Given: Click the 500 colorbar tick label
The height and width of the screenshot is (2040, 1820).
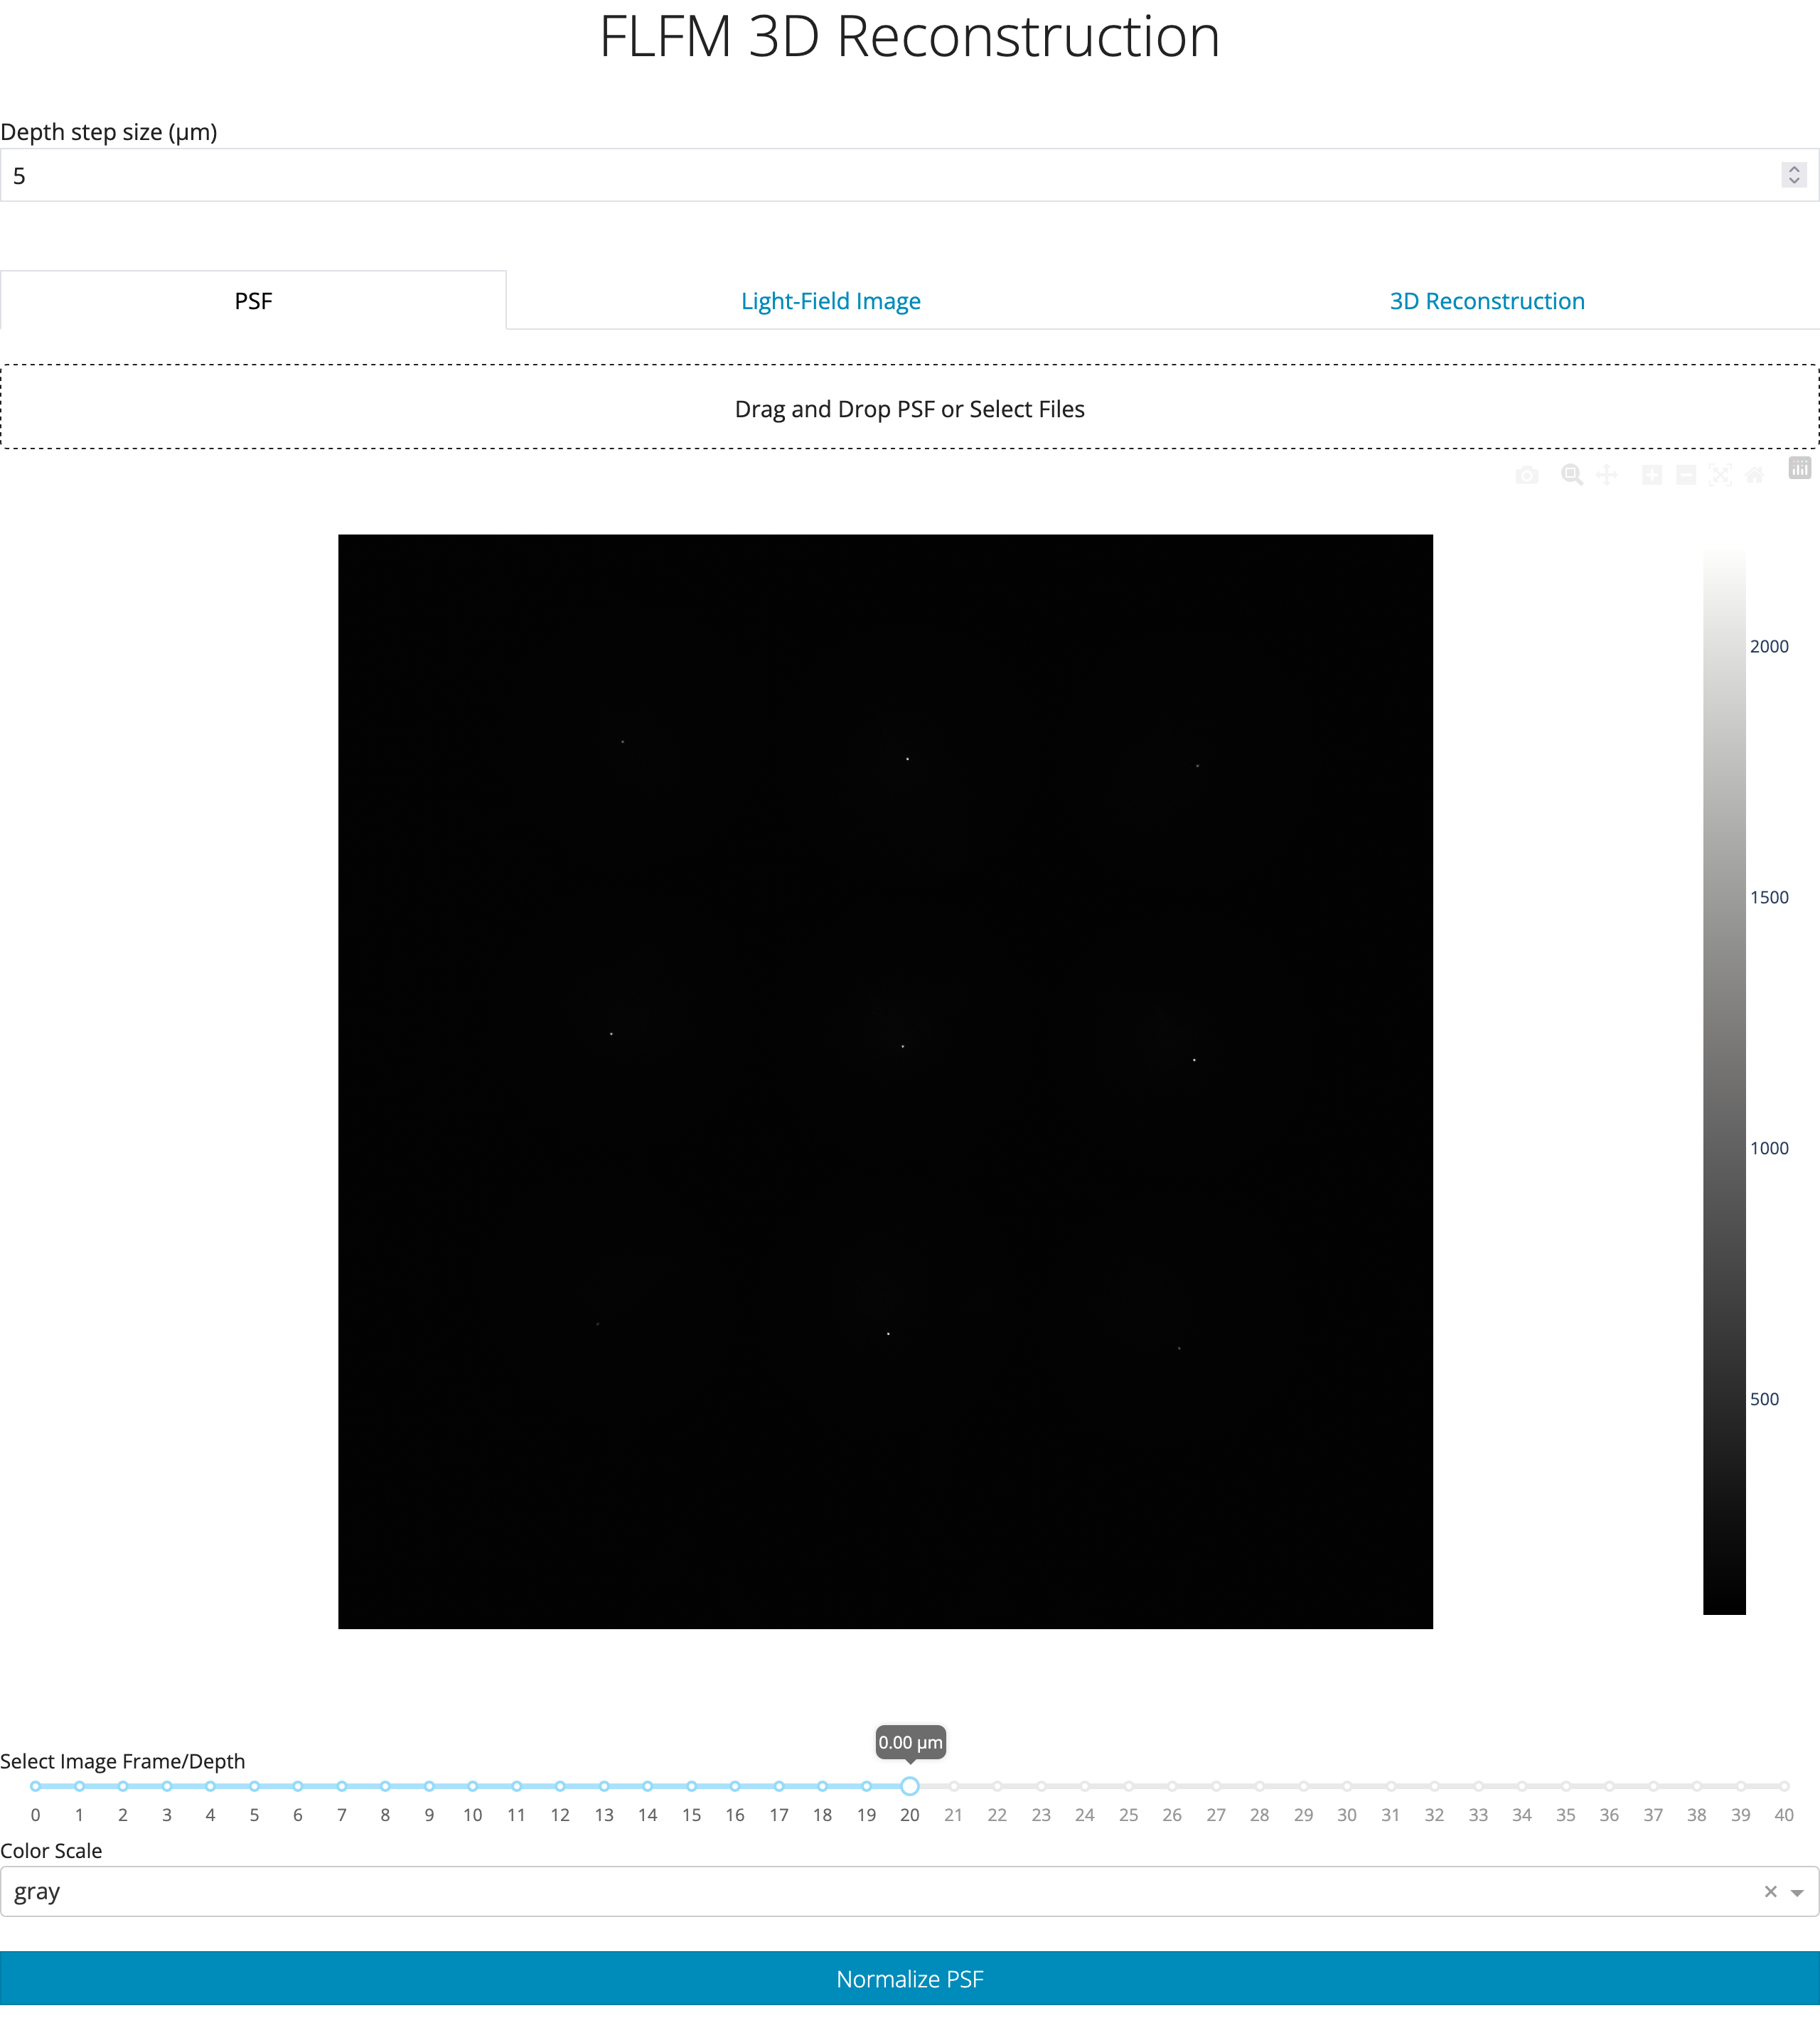Looking at the screenshot, I should click(x=1764, y=1399).
